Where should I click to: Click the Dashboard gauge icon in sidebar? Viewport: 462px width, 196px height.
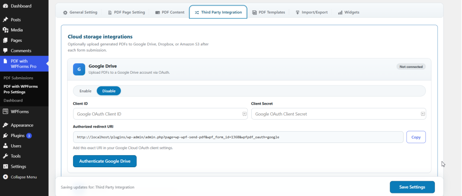5,6
